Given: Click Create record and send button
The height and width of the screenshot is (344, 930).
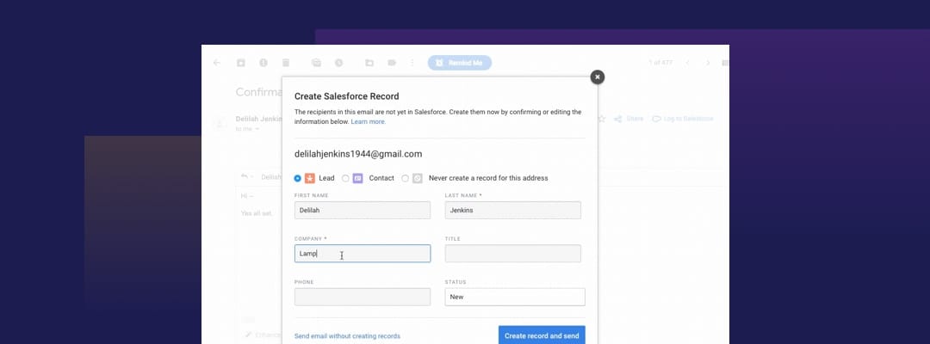Looking at the screenshot, I should point(542,335).
